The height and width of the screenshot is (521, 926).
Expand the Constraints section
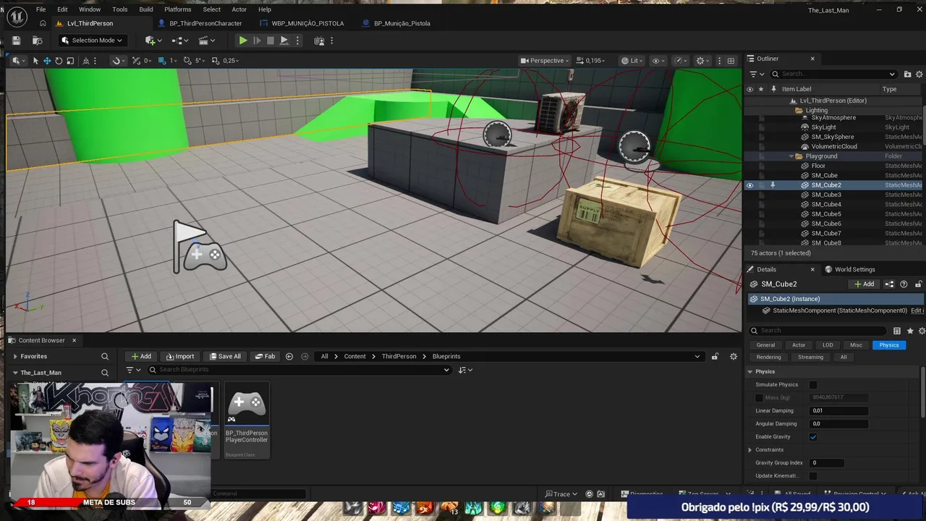pos(750,450)
